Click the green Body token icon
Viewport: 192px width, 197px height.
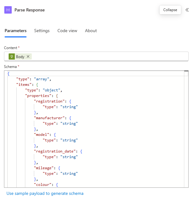coord(12,57)
